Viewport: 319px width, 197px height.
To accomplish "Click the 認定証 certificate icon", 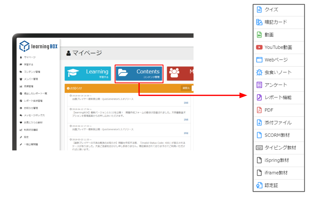I will tap(259, 185).
